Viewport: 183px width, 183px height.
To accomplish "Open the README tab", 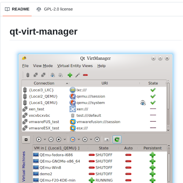I will pos(17,9).
